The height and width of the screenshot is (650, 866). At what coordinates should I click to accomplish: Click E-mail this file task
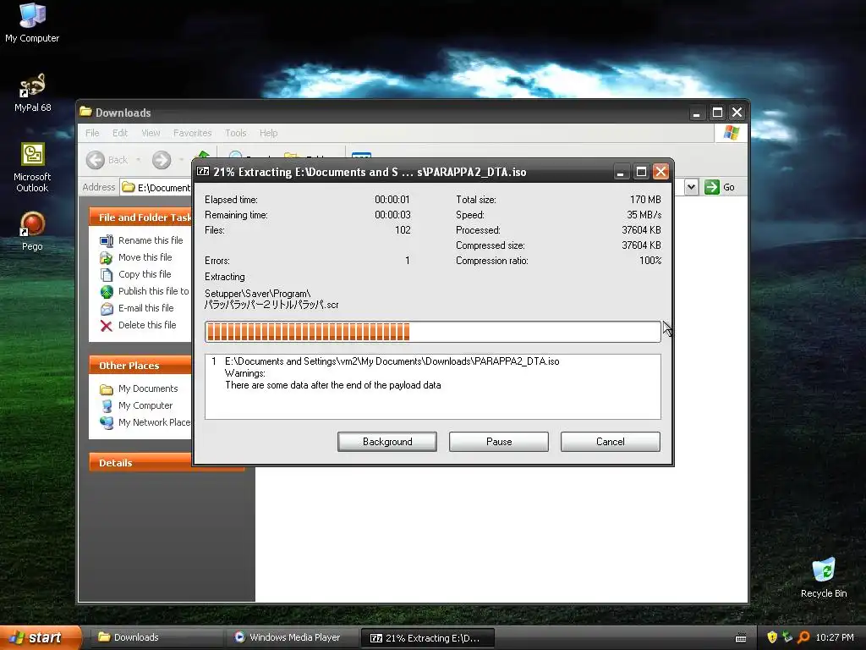point(145,308)
